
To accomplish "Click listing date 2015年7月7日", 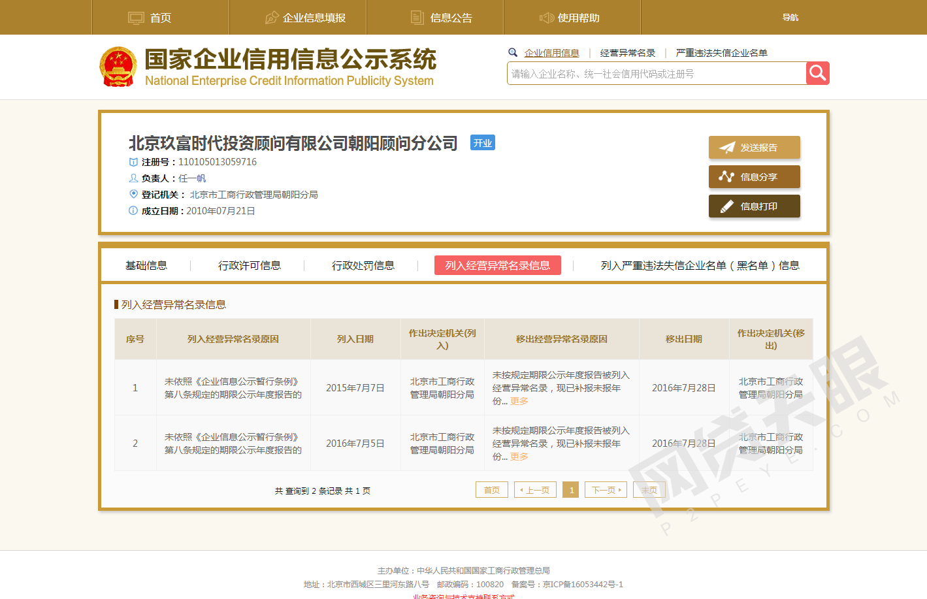I will point(355,388).
